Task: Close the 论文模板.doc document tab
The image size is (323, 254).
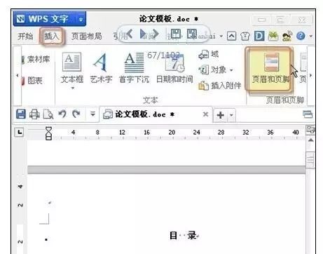Action: click(205, 114)
